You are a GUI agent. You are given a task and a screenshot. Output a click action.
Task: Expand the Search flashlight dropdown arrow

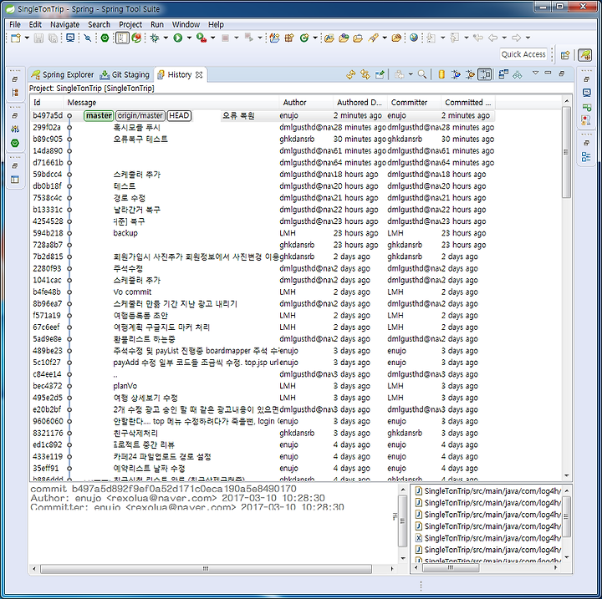click(x=385, y=38)
